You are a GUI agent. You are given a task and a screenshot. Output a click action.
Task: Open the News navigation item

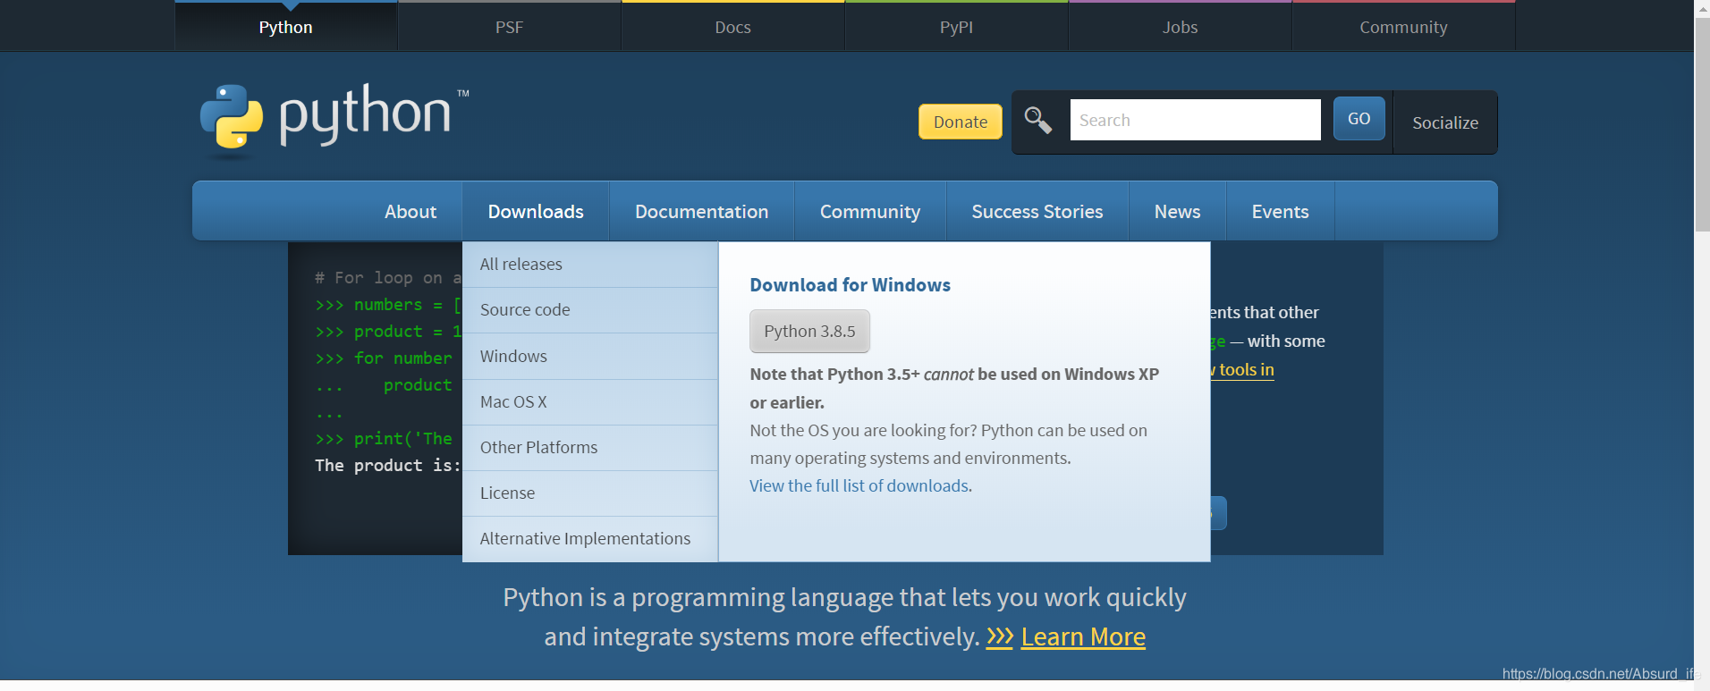coord(1177,211)
